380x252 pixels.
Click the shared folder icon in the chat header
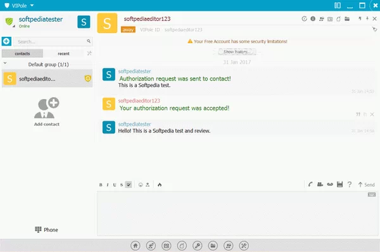(347, 18)
